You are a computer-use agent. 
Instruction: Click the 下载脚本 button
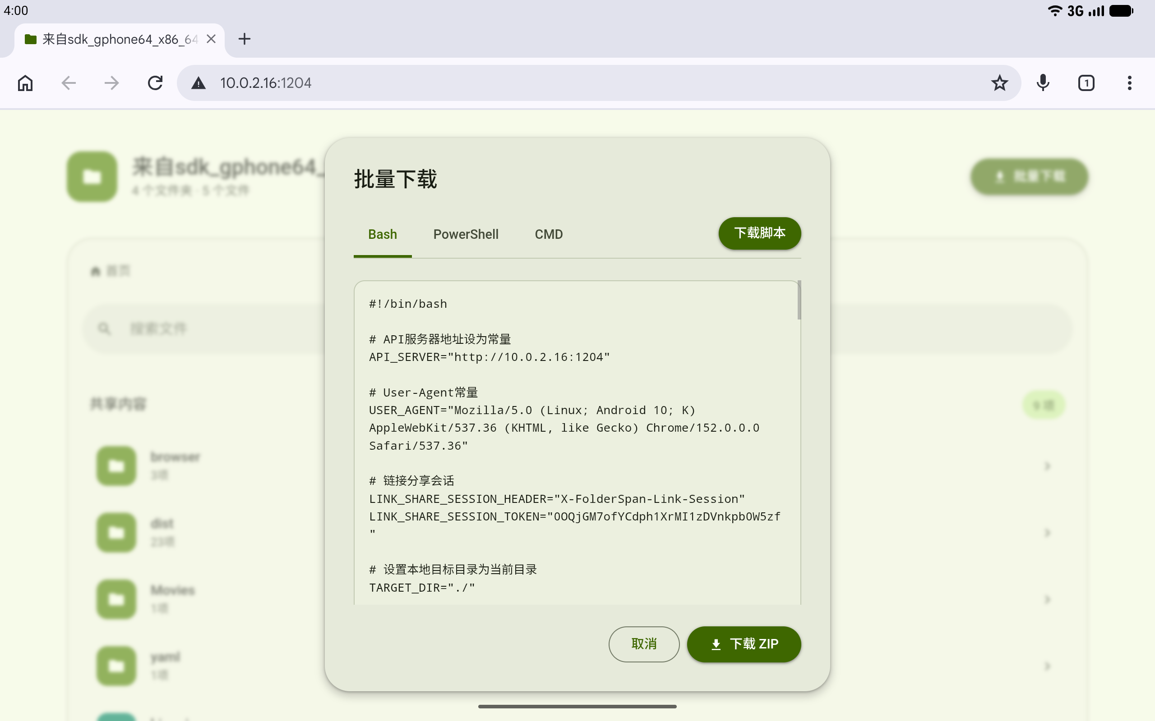759,233
